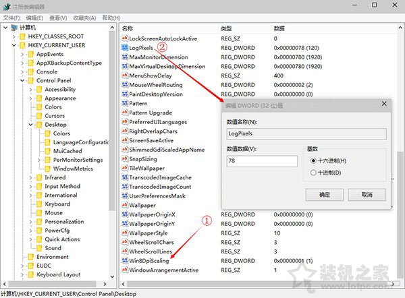Collapse the Control Panel tree node

(x=22, y=80)
